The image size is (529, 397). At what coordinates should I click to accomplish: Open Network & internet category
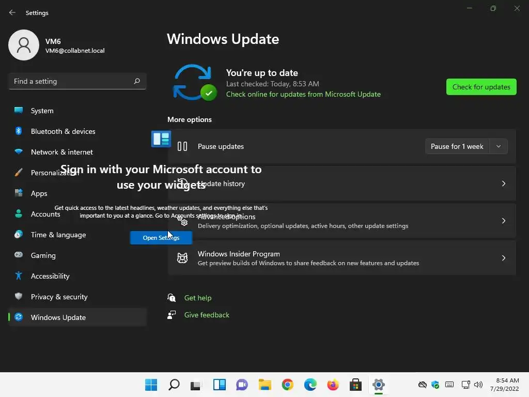(x=77, y=152)
